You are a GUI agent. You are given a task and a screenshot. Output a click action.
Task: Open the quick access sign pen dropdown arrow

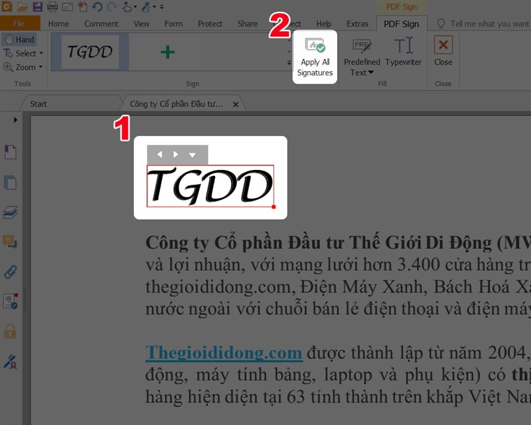154,7
